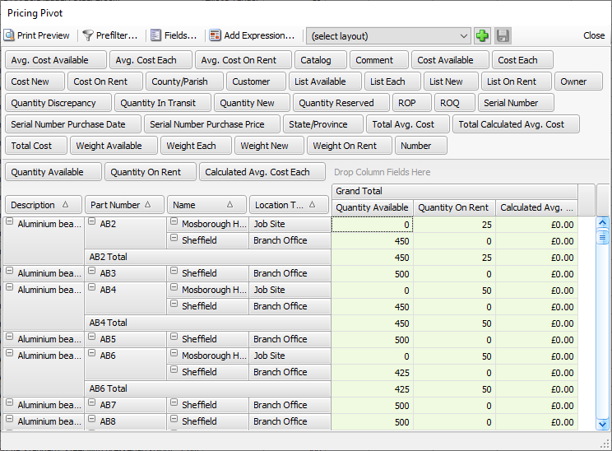Select the Number field button

(x=421, y=146)
